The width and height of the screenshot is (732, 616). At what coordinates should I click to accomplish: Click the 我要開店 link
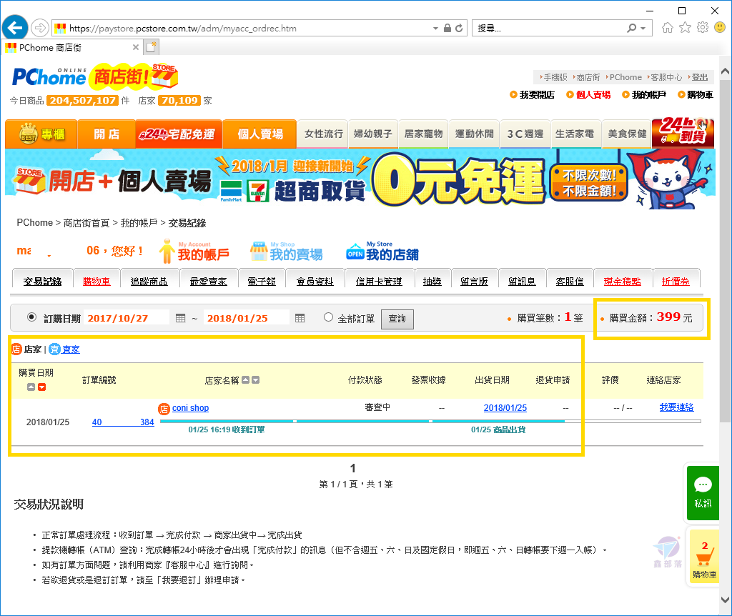coord(536,95)
